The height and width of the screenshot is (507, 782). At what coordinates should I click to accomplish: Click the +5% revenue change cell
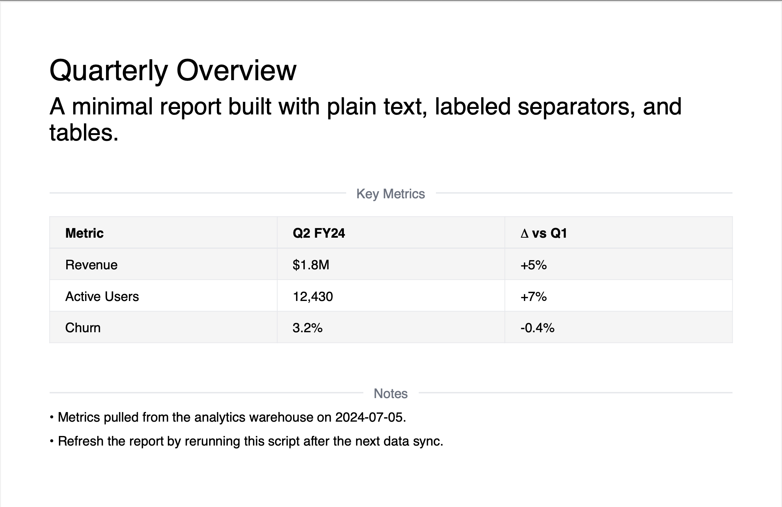533,265
